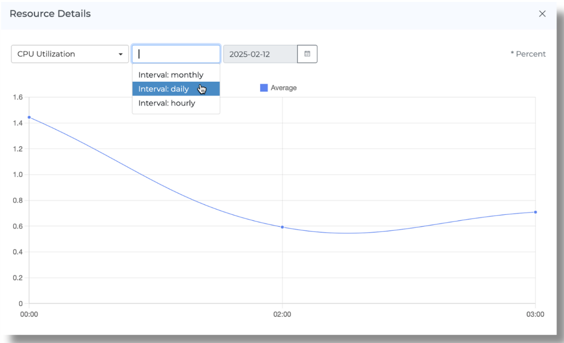Close the Resource Details dialog
The image size is (564, 343).
click(x=542, y=14)
